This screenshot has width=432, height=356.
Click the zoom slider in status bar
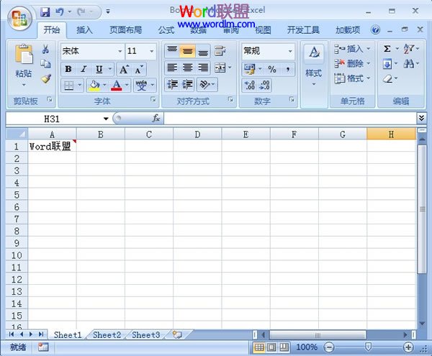pos(368,347)
